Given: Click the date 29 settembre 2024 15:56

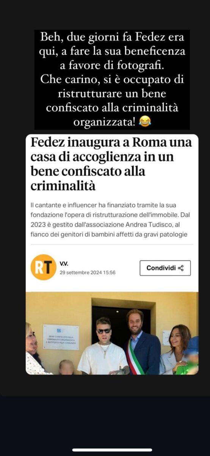Looking at the screenshot, I should pos(88,272).
